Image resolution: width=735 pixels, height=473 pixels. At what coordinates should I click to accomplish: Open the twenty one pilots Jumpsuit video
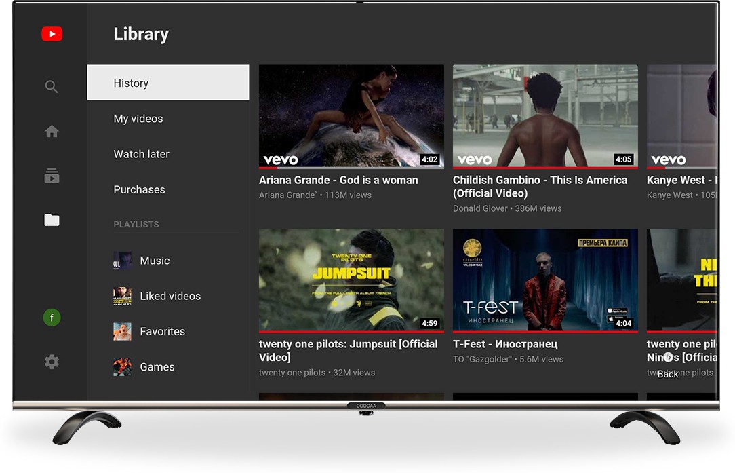point(351,280)
